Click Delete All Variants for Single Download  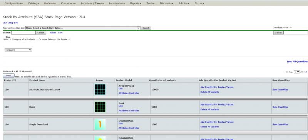209,127
